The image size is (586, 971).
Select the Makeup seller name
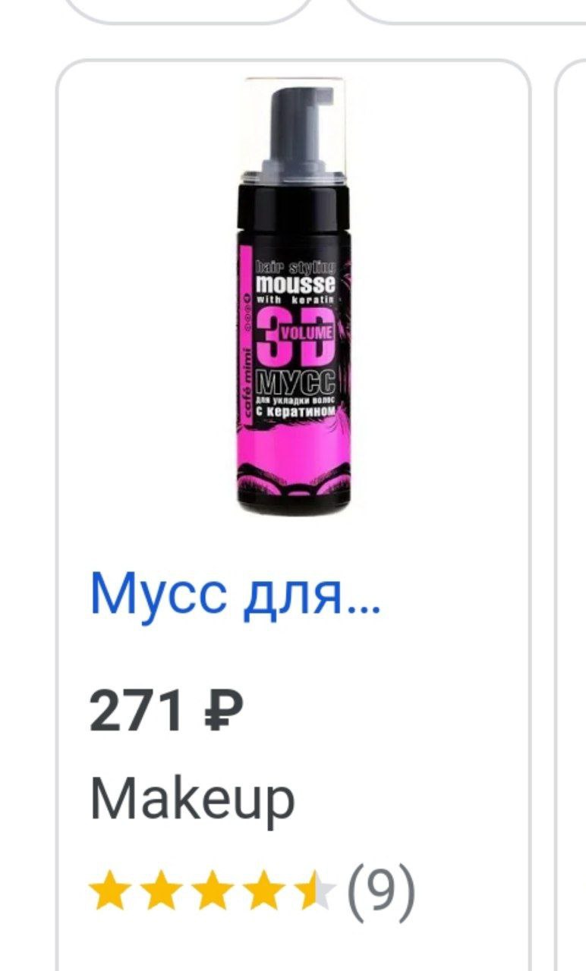pos(192,800)
